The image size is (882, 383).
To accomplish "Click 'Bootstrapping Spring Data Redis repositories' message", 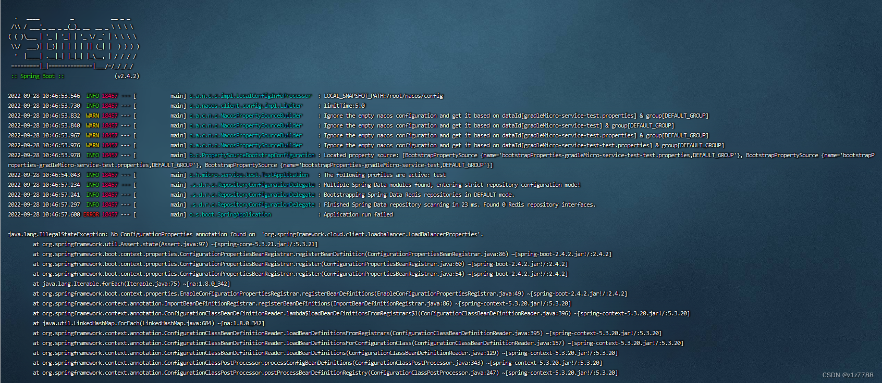I will tap(419, 195).
